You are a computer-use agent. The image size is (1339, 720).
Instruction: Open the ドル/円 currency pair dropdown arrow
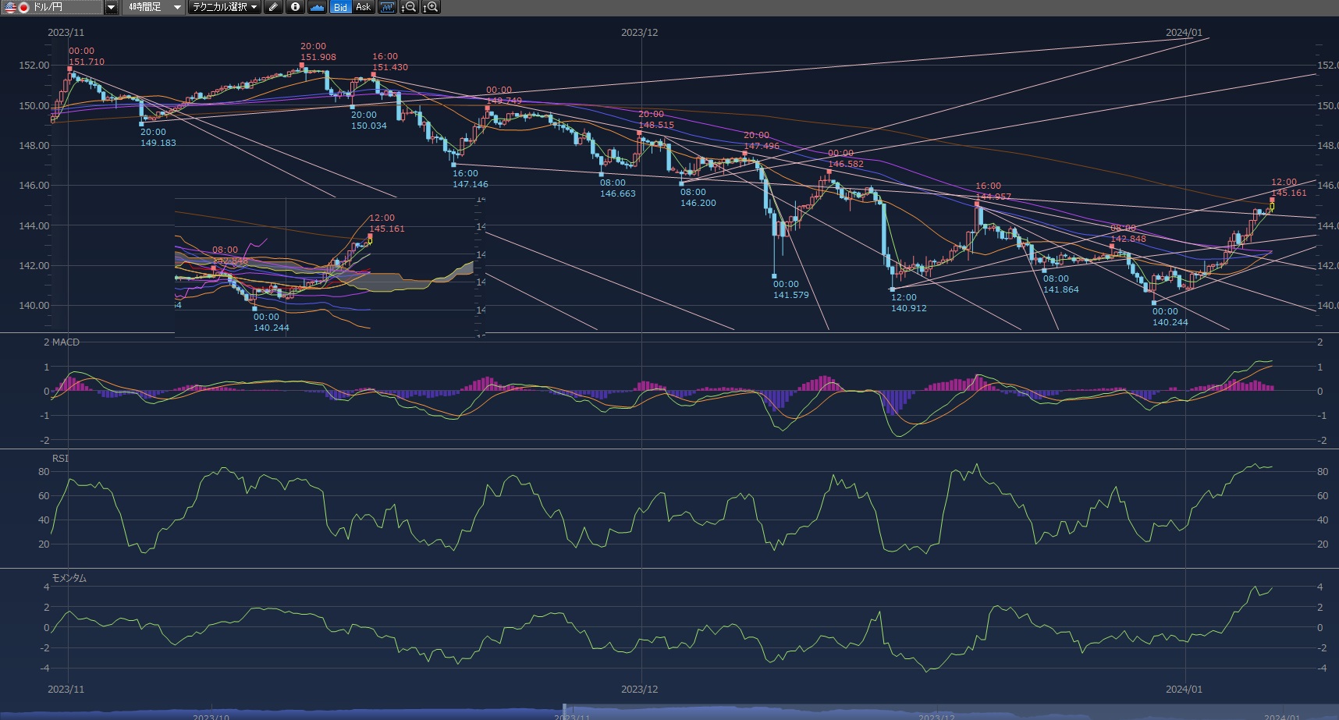click(x=111, y=7)
